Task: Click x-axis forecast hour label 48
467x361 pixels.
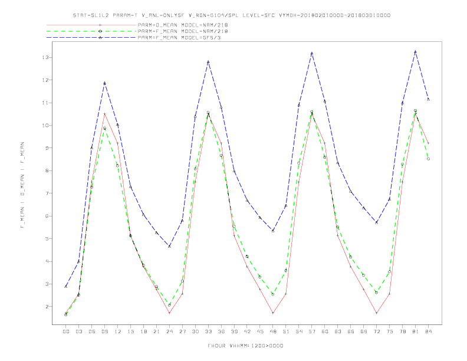Action: click(x=273, y=332)
